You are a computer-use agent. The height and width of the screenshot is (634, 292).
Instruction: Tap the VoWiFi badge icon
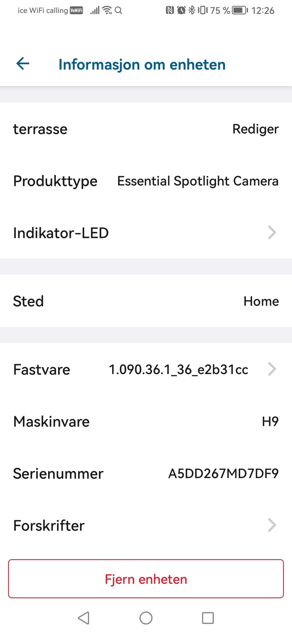click(76, 10)
